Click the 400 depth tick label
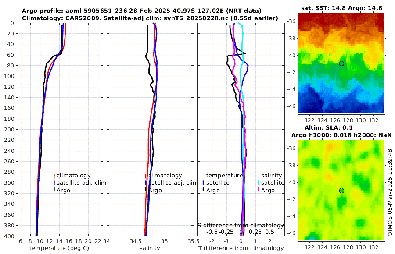395x254 pixels. tap(10, 236)
